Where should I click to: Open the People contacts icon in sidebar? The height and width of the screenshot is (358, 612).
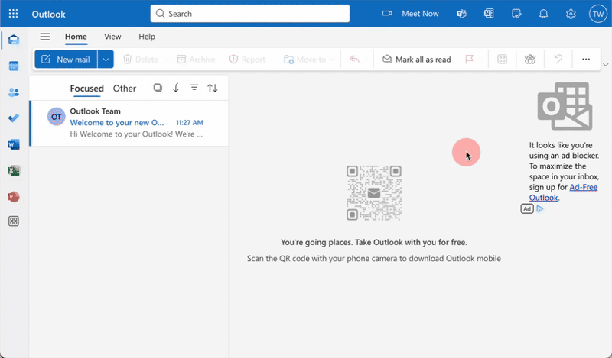(14, 92)
